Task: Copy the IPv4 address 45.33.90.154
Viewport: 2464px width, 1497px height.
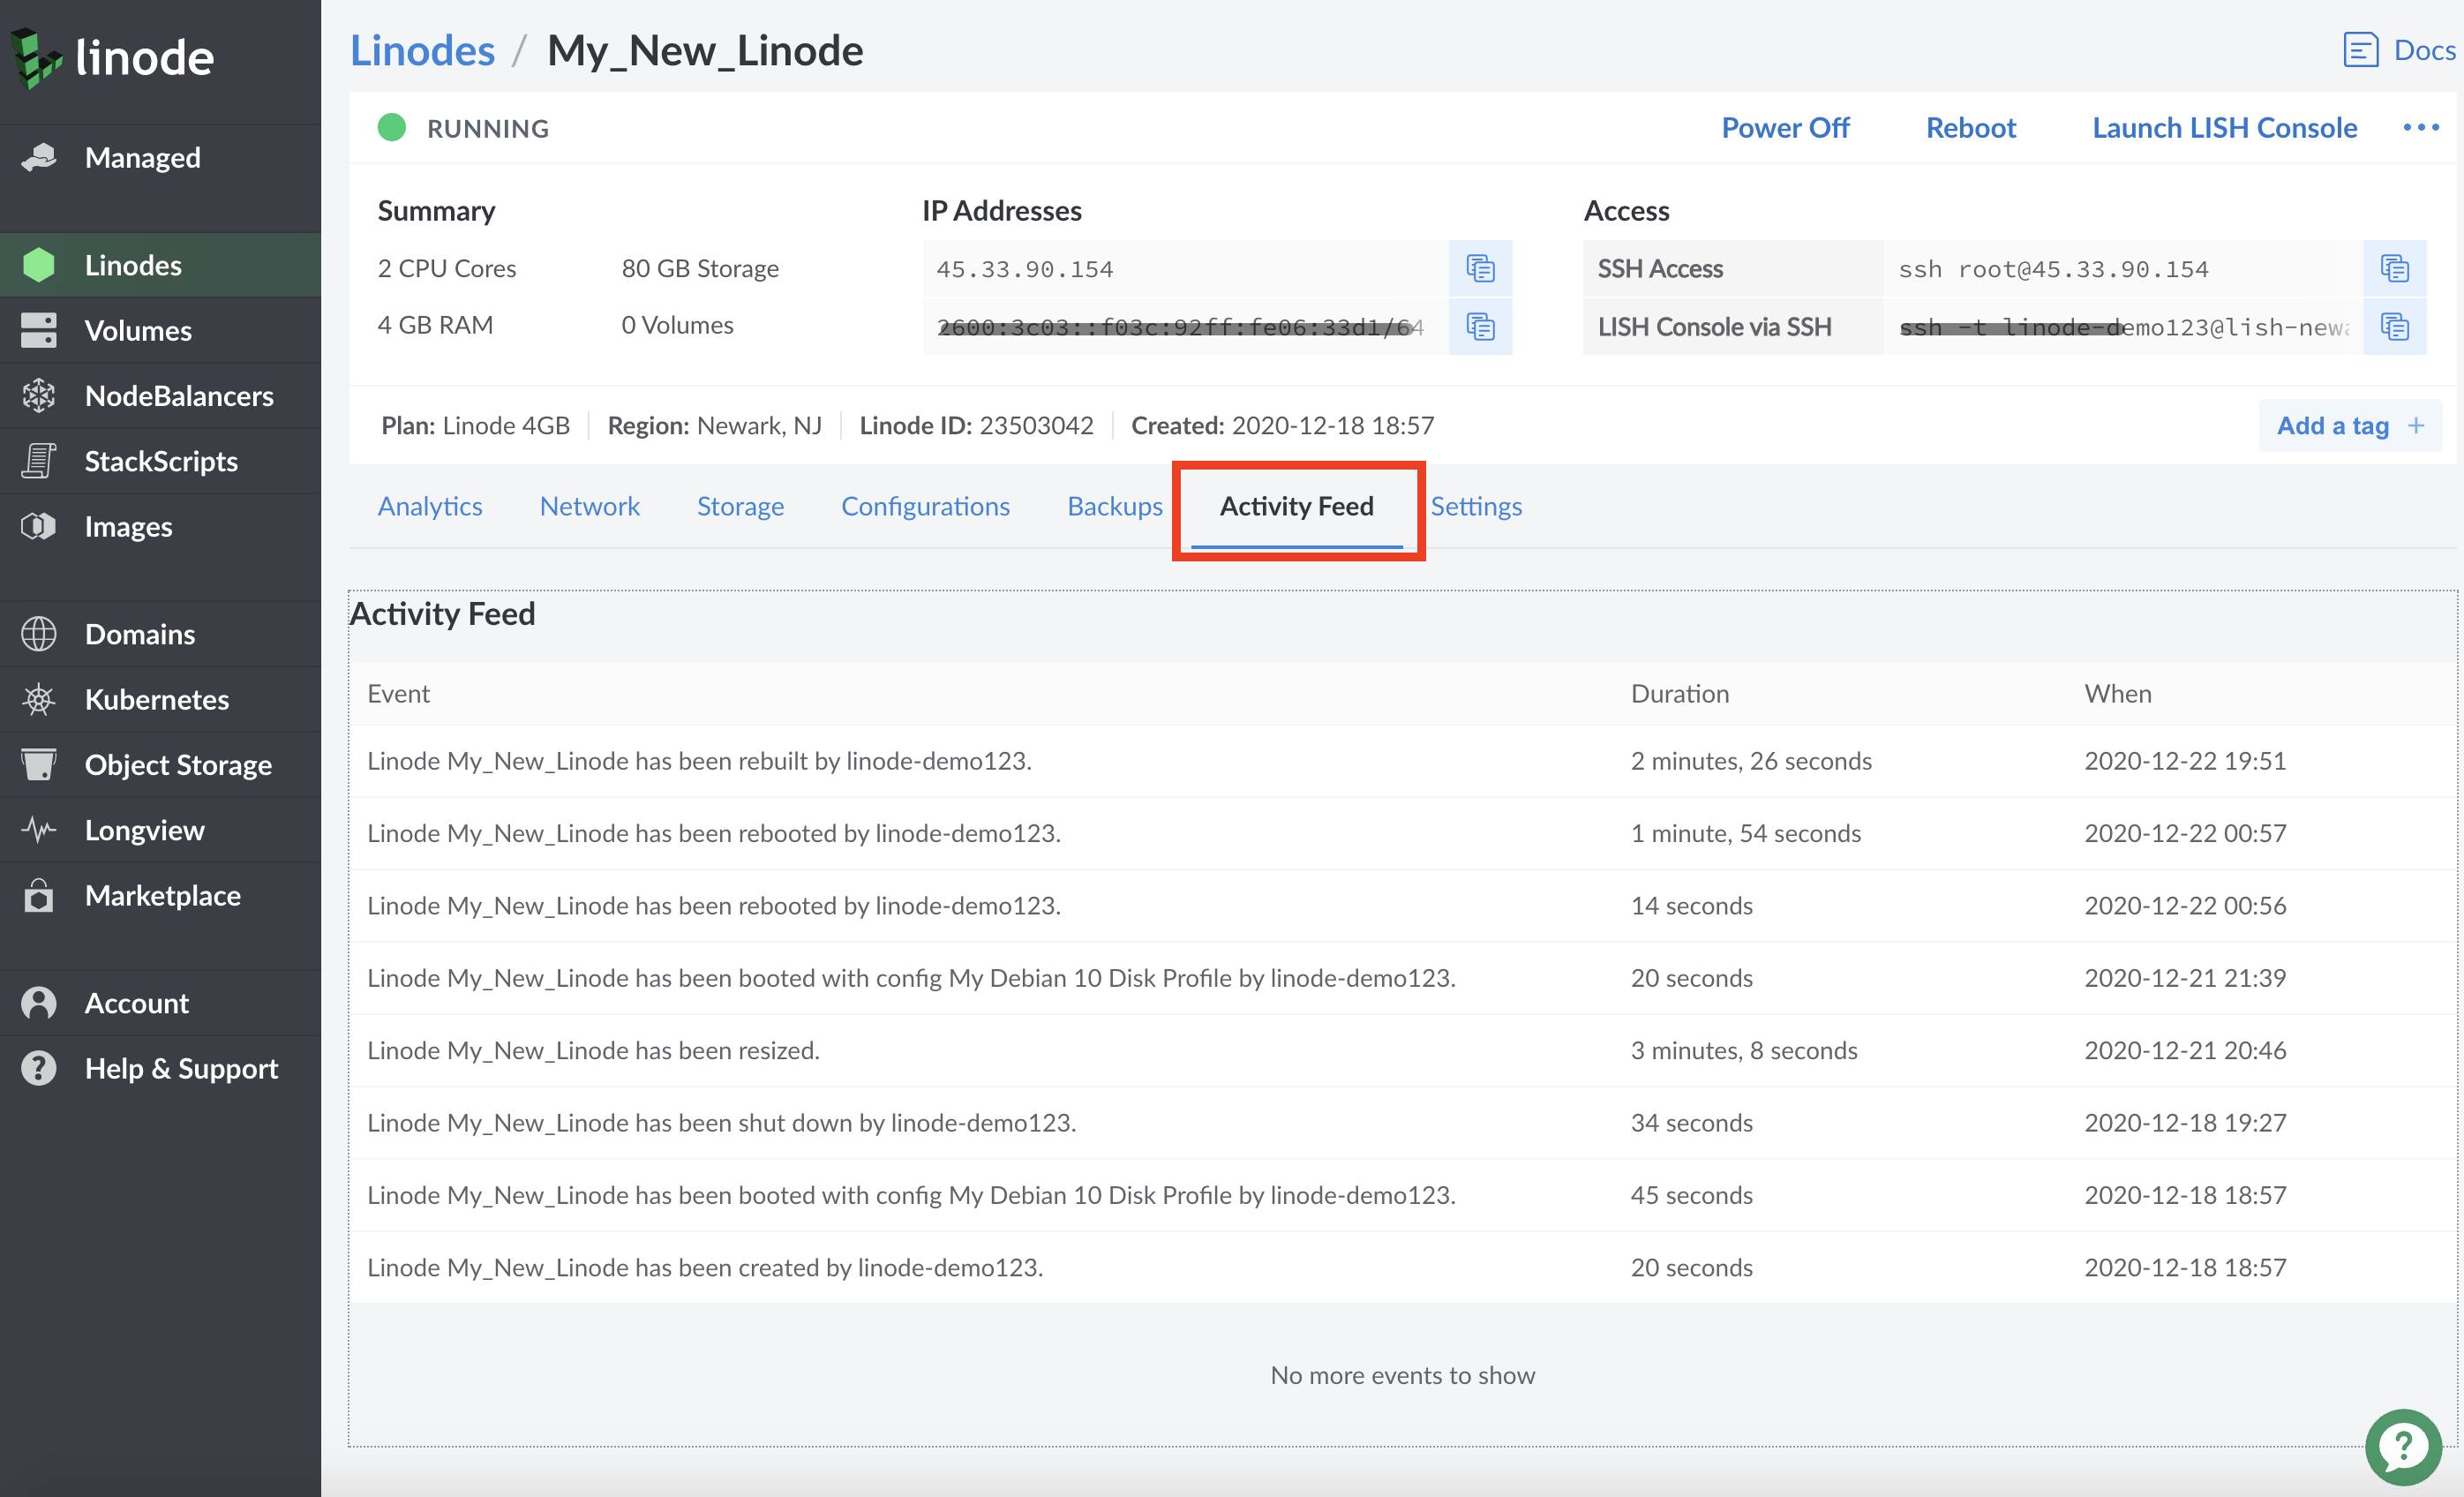Action: [x=1480, y=268]
